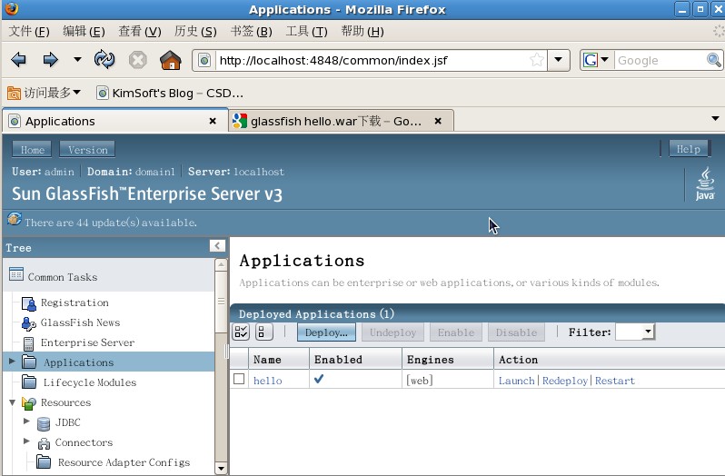Click Launch for hello application

(x=516, y=381)
